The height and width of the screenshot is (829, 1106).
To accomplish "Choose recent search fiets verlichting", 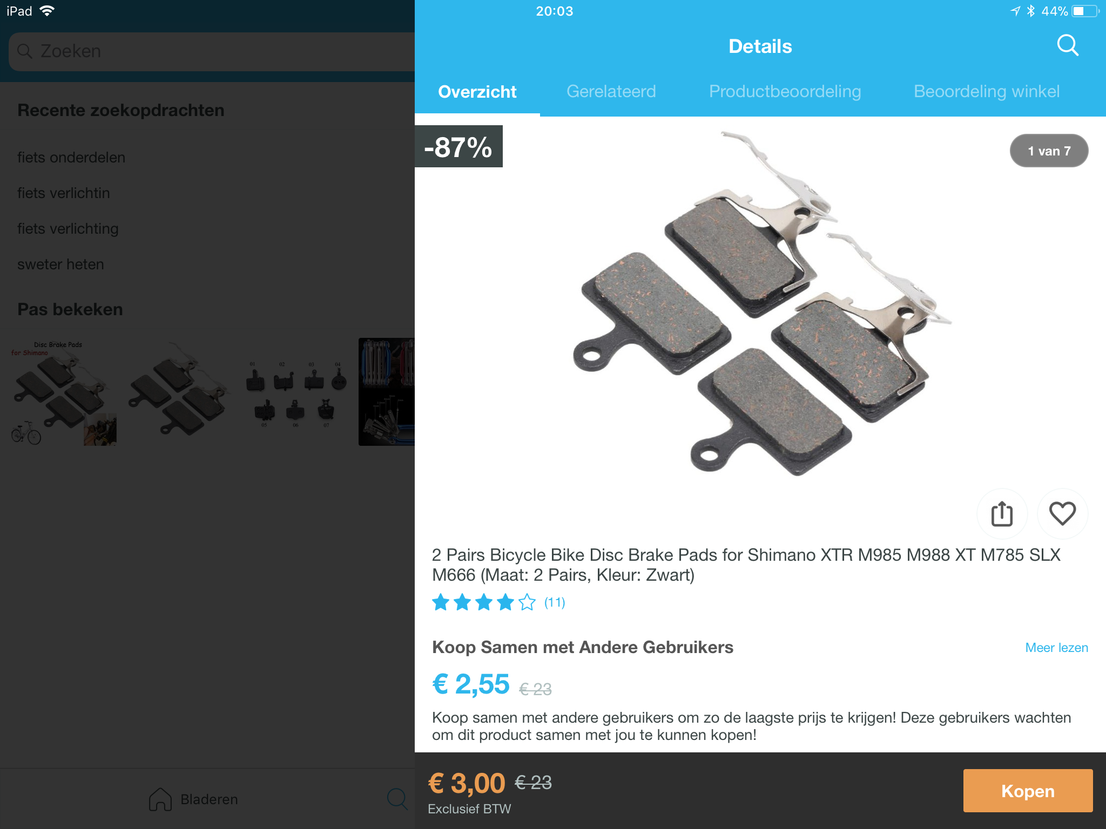I will (68, 229).
